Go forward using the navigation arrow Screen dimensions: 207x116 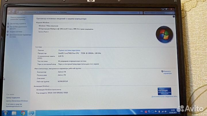click(x=13, y=12)
